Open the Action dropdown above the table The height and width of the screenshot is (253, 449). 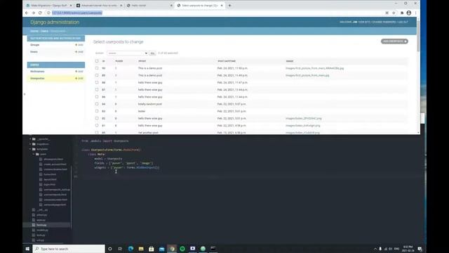click(128, 53)
